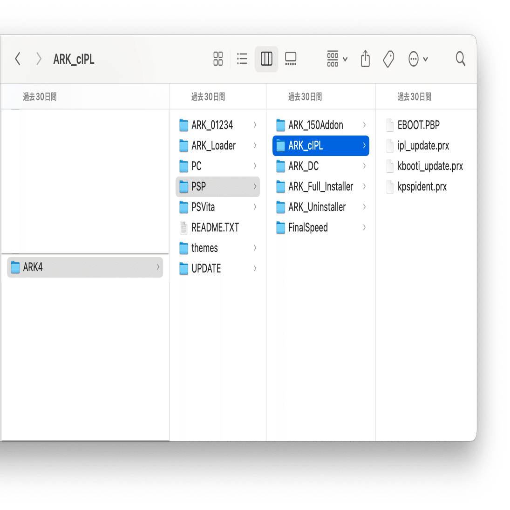Select the ARK4 folder
The width and height of the screenshot is (510, 510).
85,267
